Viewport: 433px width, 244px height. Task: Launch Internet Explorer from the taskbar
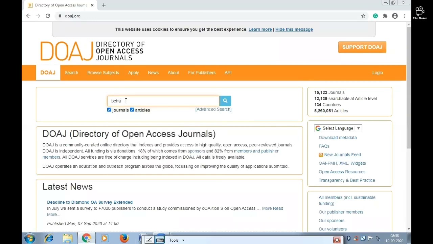point(49,239)
